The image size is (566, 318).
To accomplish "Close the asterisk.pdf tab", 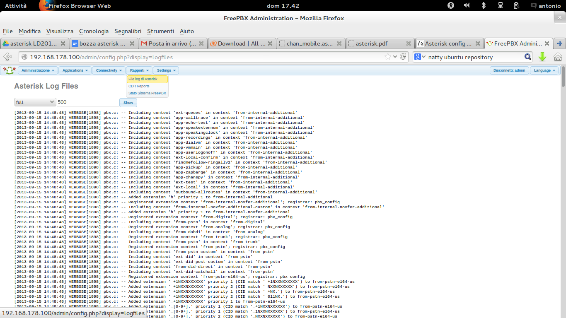I will click(x=408, y=43).
